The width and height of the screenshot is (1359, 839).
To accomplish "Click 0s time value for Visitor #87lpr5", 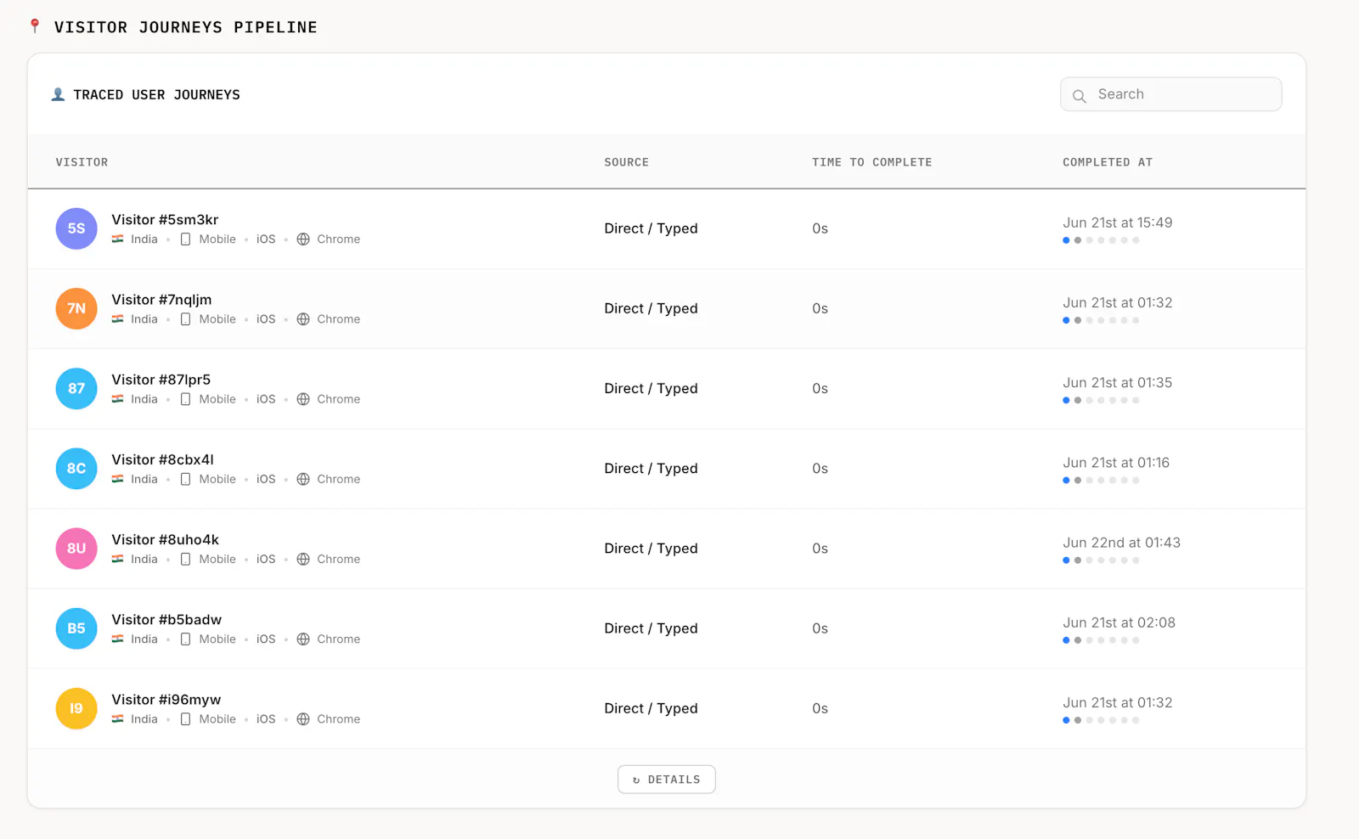I will (820, 388).
